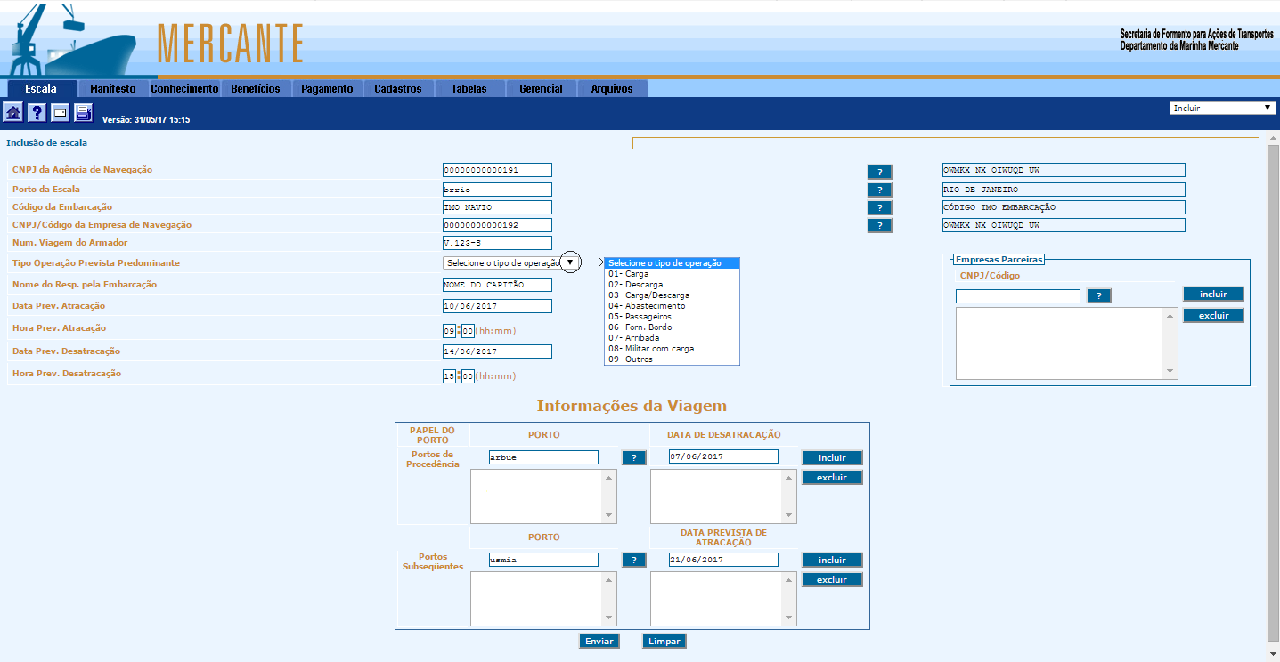Focus the Portos de Procedência port field
Screen dimensions: 1280x662
click(x=543, y=457)
